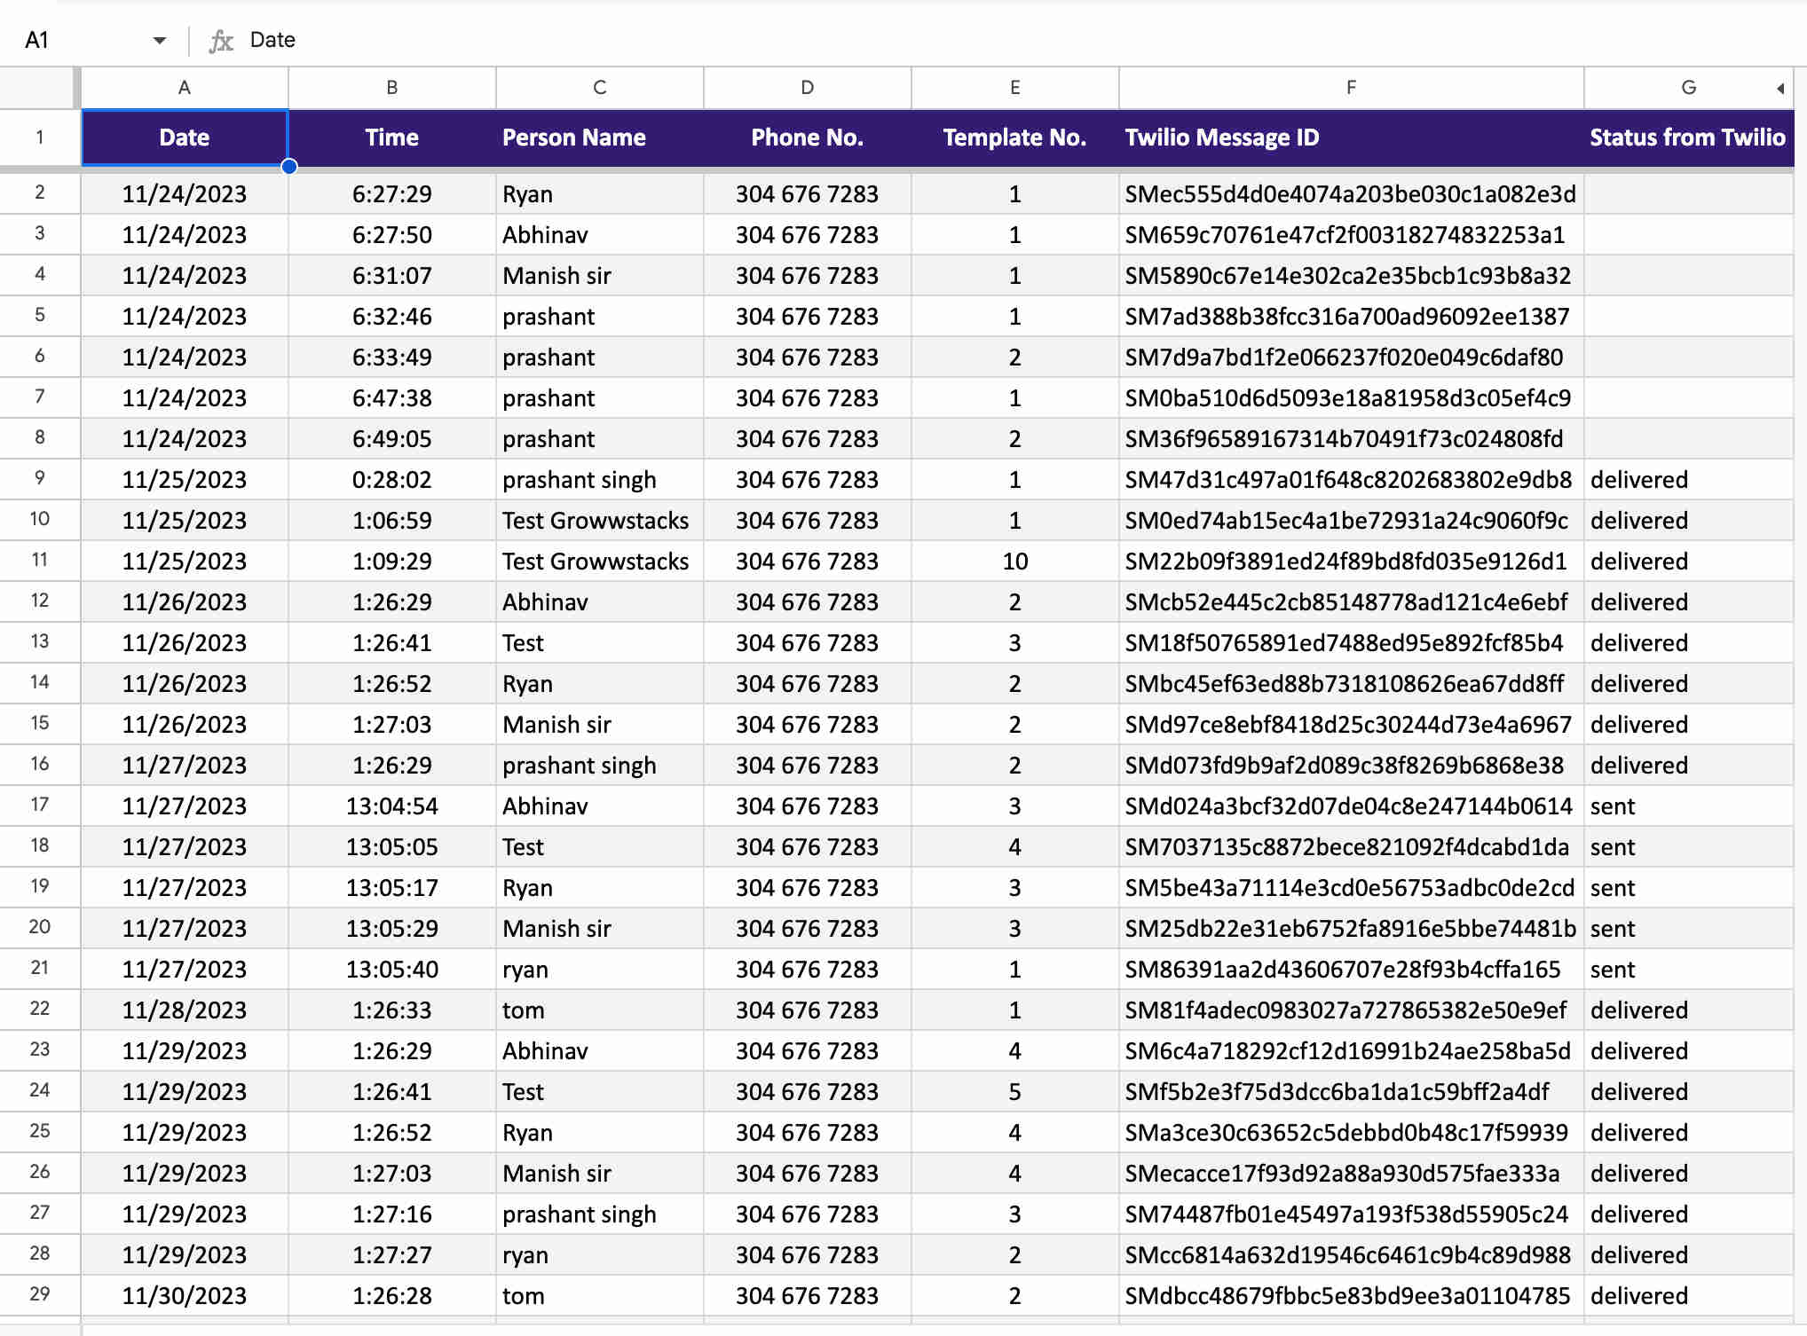Select column A header
This screenshot has width=1807, height=1336.
[185, 88]
